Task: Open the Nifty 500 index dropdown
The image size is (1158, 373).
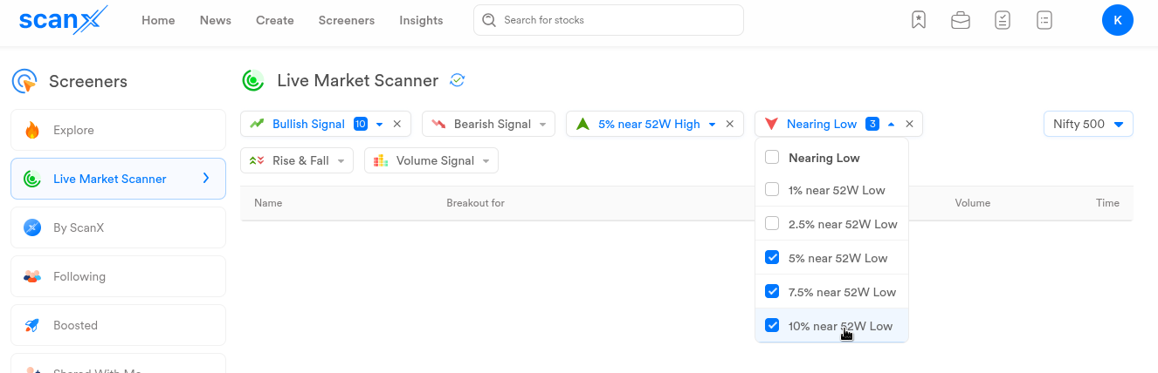Action: click(1088, 125)
